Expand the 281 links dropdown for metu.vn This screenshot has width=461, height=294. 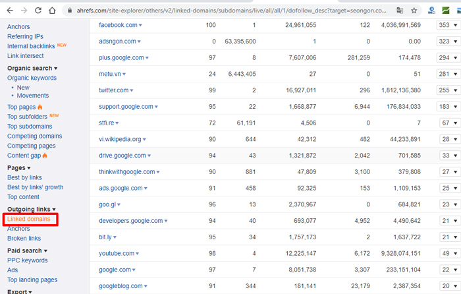(x=448, y=74)
